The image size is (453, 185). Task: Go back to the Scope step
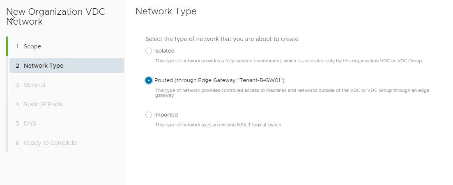pyautogui.click(x=32, y=46)
